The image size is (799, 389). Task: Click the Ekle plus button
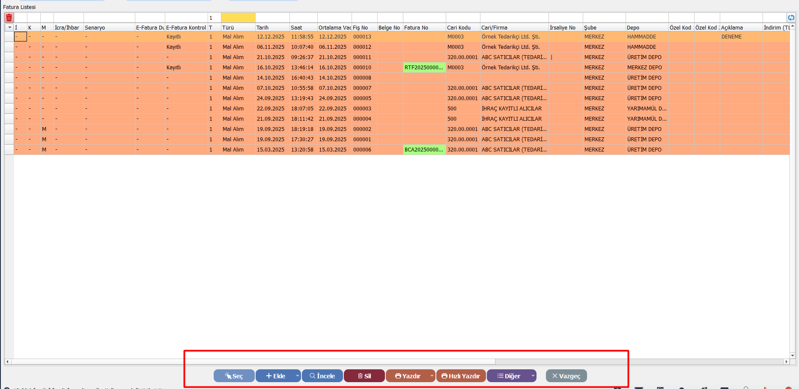(x=275, y=376)
